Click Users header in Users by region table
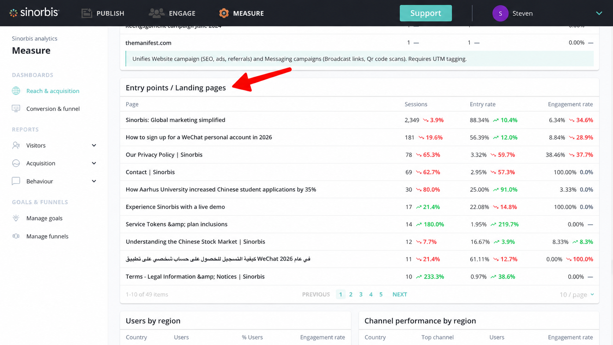 tap(181, 337)
